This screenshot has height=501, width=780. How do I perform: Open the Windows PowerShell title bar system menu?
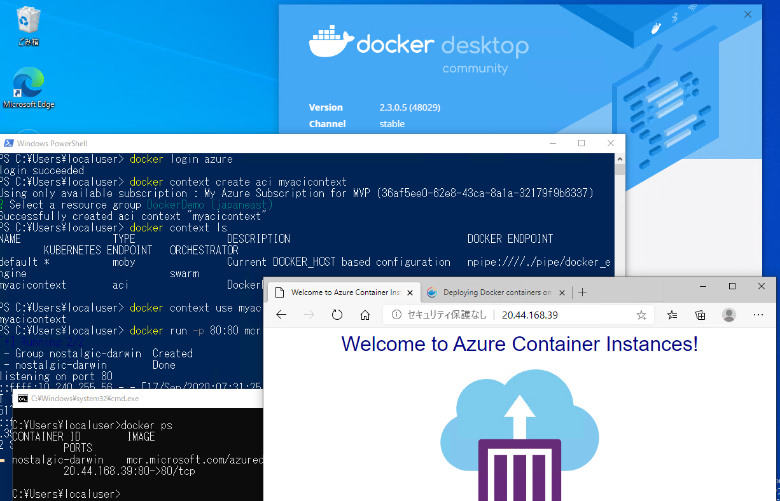coord(8,143)
